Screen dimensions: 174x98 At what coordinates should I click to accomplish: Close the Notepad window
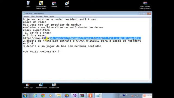149,14
